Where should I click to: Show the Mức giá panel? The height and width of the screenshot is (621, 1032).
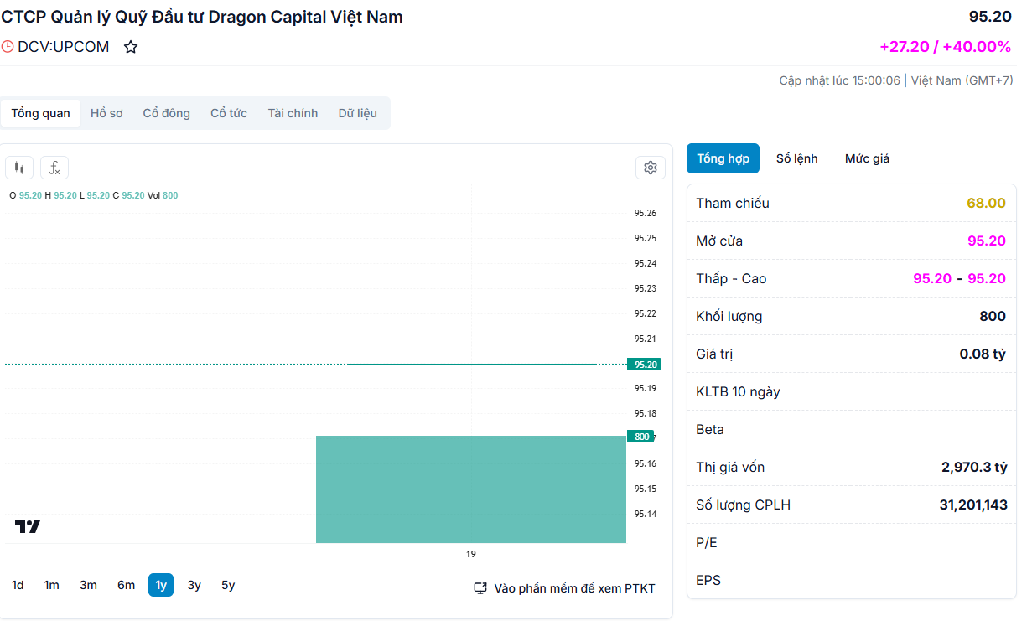[867, 158]
